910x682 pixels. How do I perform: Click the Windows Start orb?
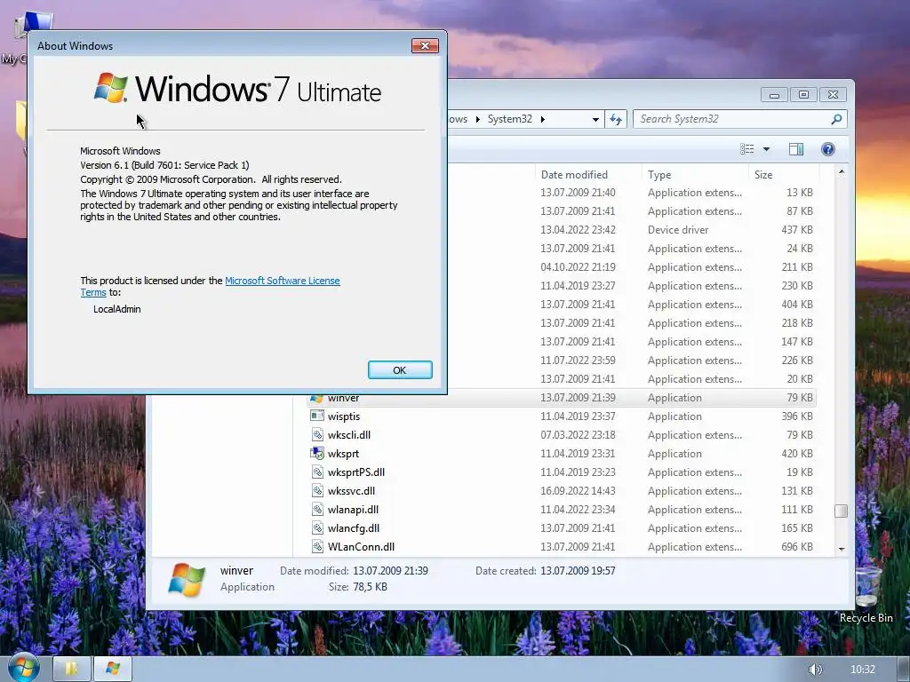coord(22,668)
